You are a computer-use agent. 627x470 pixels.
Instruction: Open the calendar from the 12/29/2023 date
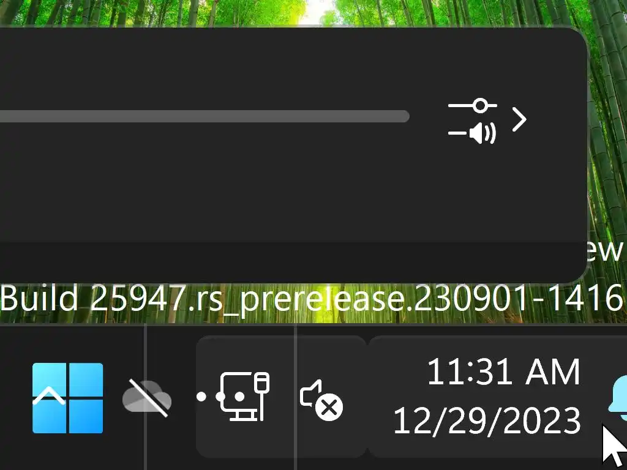(487, 420)
